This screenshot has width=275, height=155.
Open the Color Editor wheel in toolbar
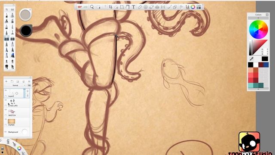pos(193,7)
